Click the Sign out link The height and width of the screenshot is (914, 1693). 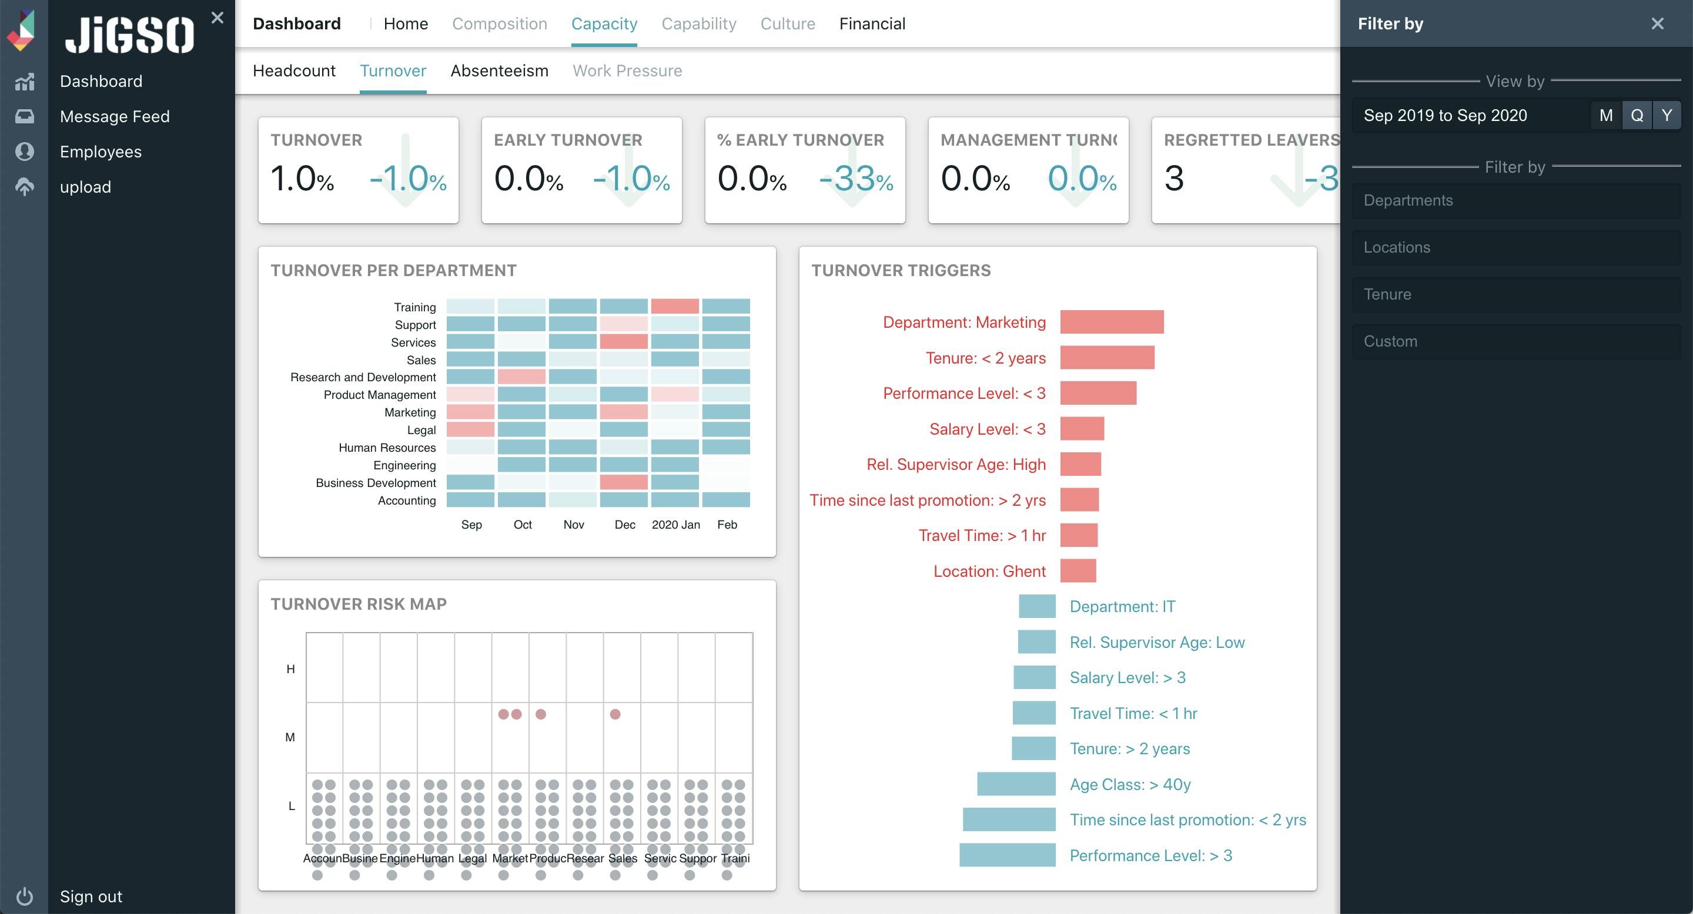(x=91, y=896)
